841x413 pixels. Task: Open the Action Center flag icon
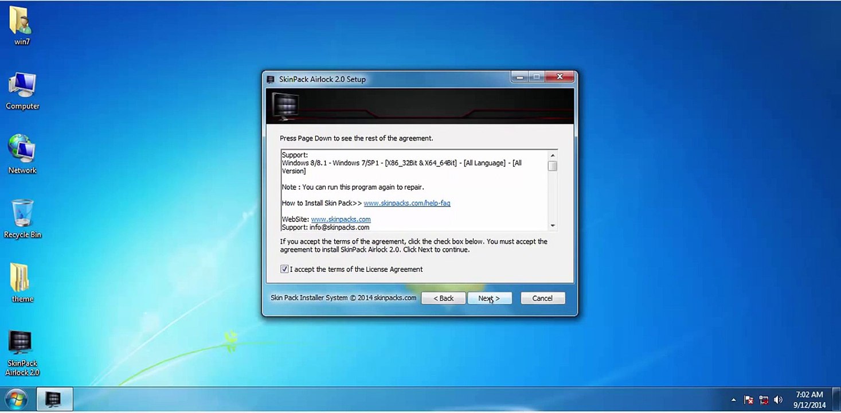tap(749, 400)
